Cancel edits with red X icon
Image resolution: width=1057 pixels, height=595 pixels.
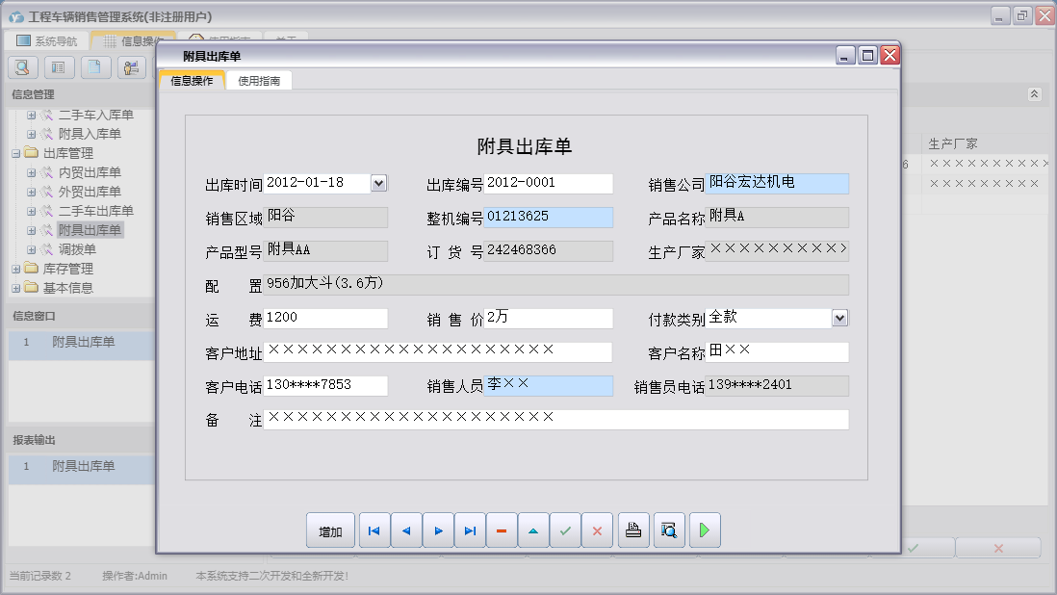click(x=597, y=530)
